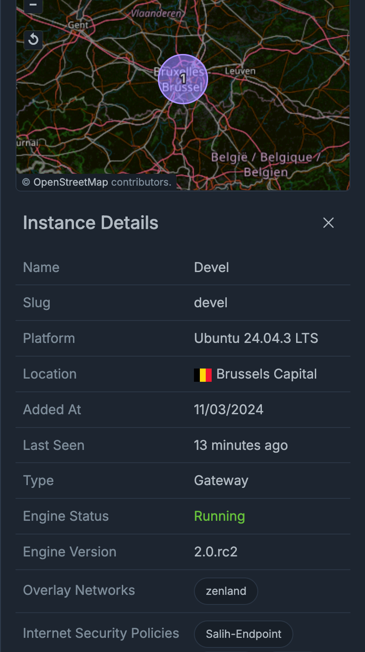Close the Instance Details panel
365x652 pixels.
pos(328,223)
